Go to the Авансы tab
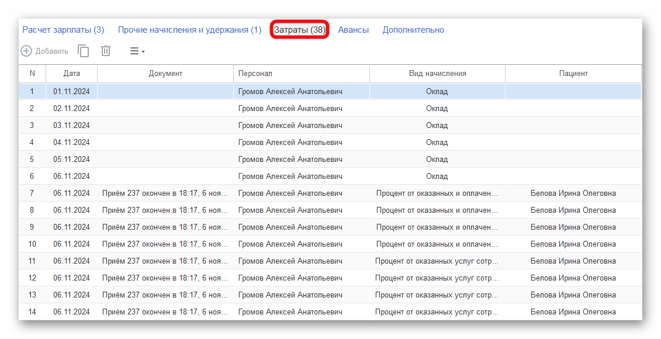Viewport: 661px width, 339px height. pos(353,30)
